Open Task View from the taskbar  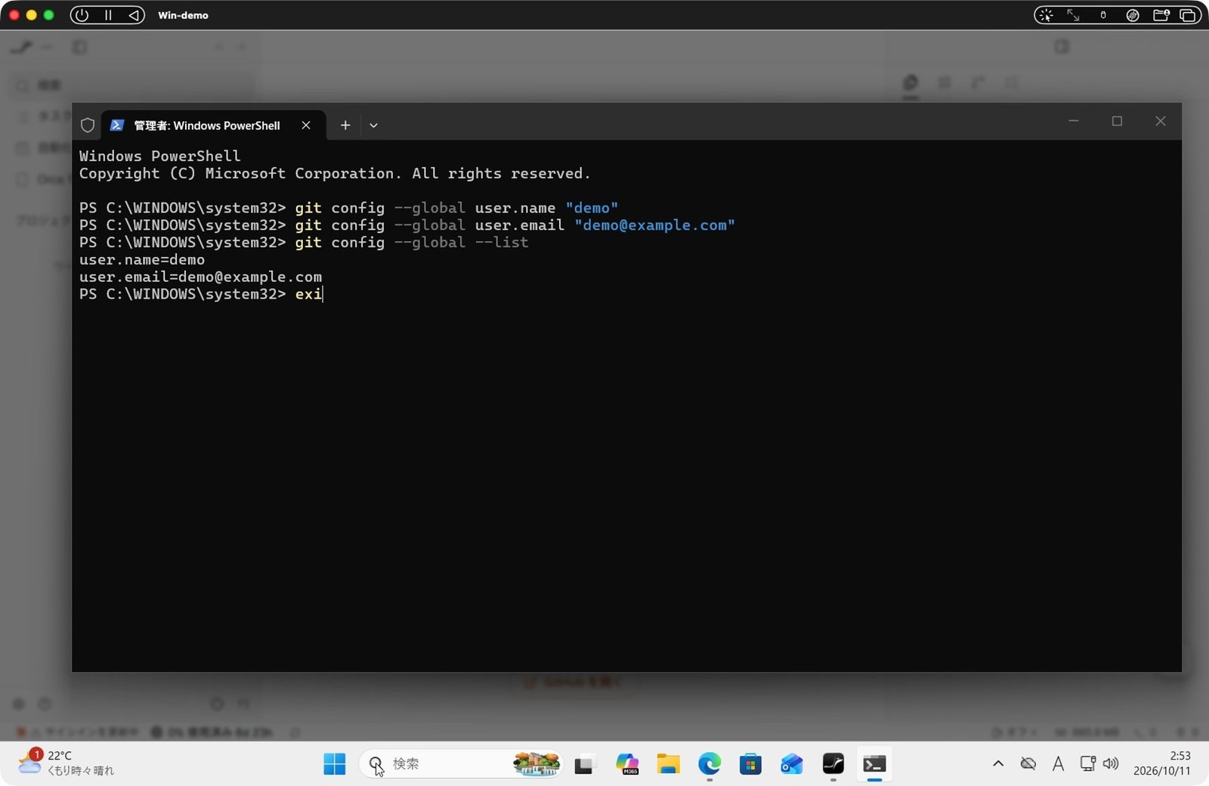583,765
